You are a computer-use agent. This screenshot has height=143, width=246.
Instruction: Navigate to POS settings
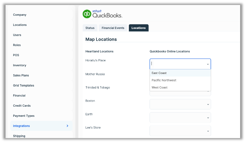tap(16, 55)
